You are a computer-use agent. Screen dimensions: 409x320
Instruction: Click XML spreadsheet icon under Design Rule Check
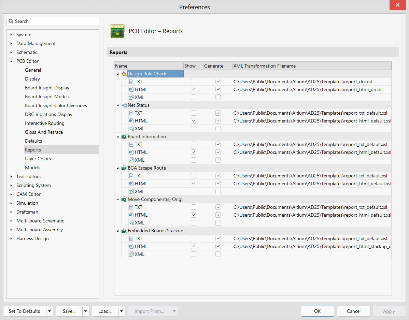click(131, 98)
